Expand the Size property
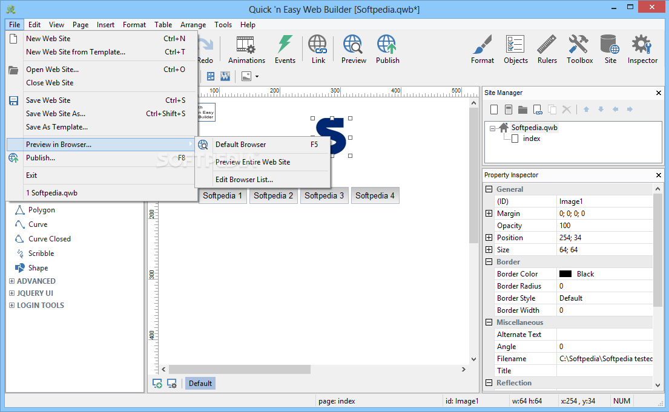Image resolution: width=669 pixels, height=412 pixels. 489,249
